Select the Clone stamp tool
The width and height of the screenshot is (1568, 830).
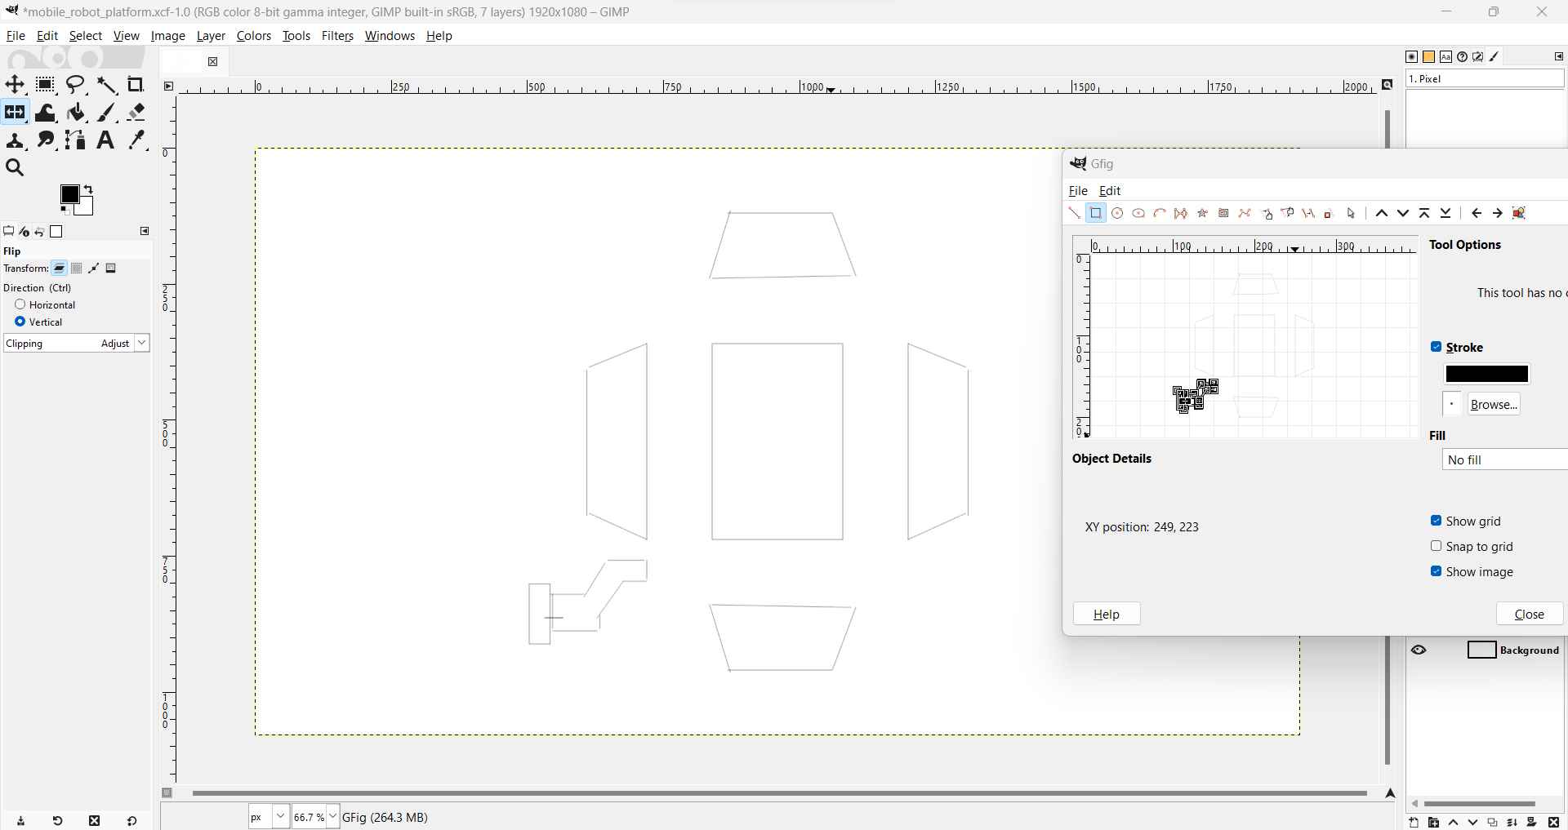pyautogui.click(x=15, y=140)
